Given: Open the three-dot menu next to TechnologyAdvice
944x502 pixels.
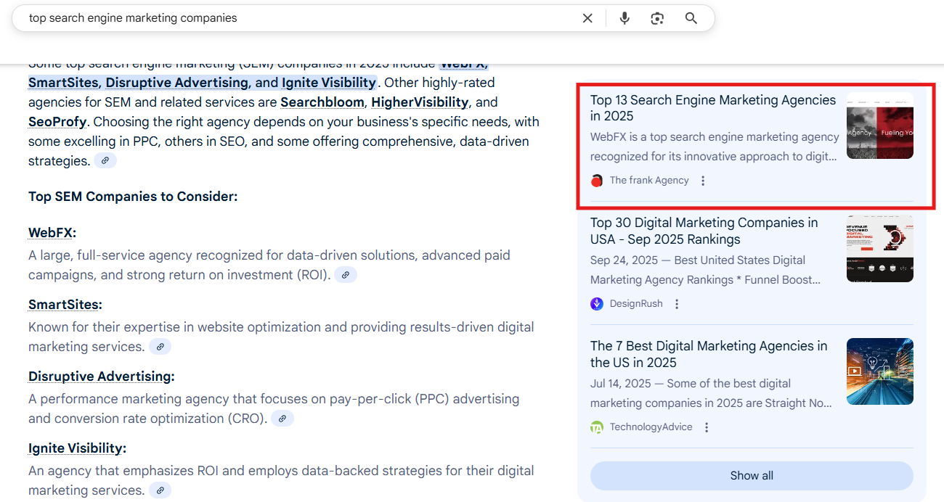Looking at the screenshot, I should click(706, 427).
